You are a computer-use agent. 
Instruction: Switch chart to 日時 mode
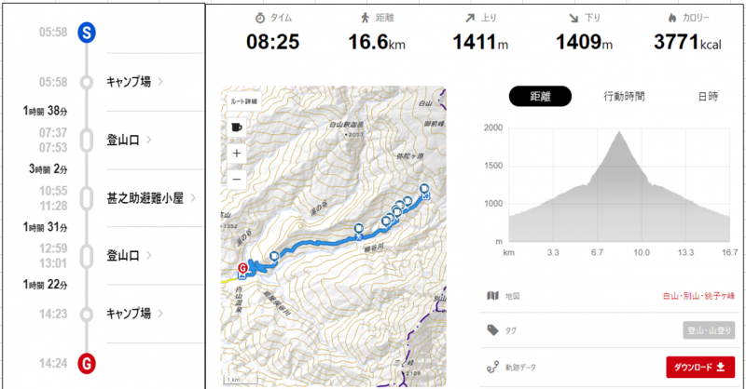point(708,97)
